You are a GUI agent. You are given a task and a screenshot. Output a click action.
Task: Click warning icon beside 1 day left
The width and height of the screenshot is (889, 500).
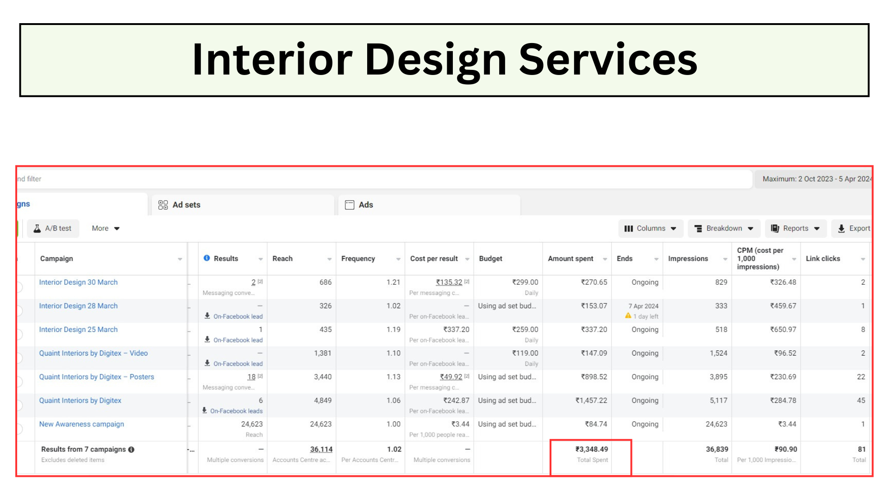(628, 316)
